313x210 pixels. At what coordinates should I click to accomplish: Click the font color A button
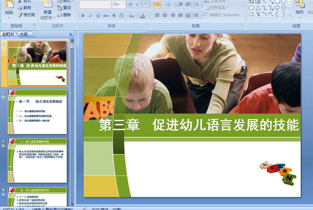click(142, 16)
